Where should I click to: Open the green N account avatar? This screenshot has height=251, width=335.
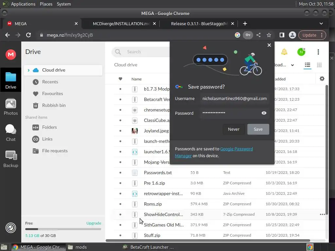pyautogui.click(x=301, y=52)
